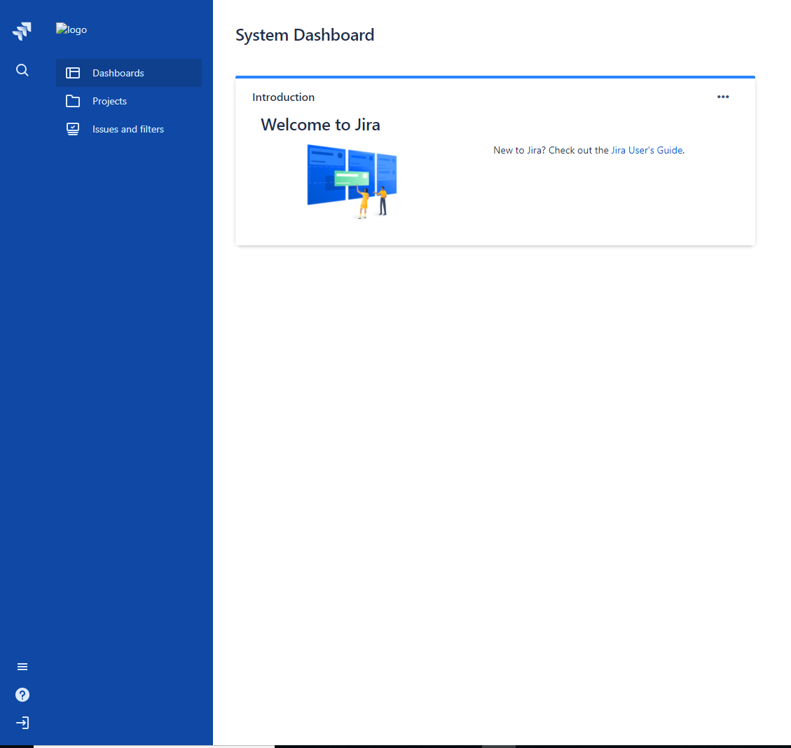Click the Welcome to Jira illustration
The width and height of the screenshot is (791, 748).
point(352,182)
